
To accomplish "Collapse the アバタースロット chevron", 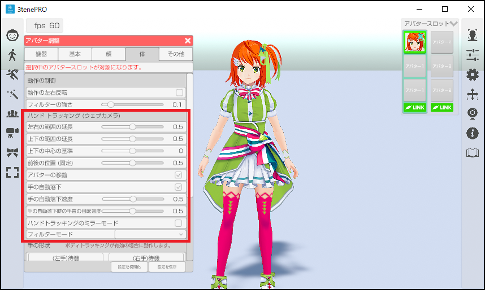I will [x=453, y=24].
